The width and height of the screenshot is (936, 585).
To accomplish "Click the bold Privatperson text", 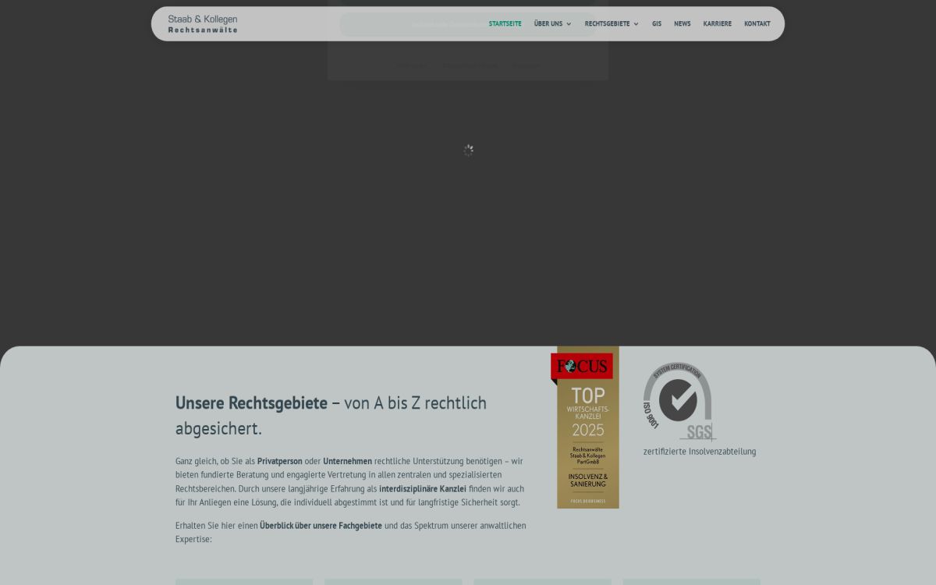I will (279, 461).
